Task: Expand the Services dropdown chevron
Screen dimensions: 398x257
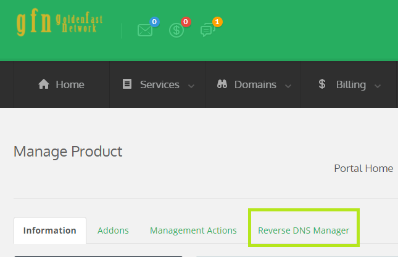Action: (191, 86)
